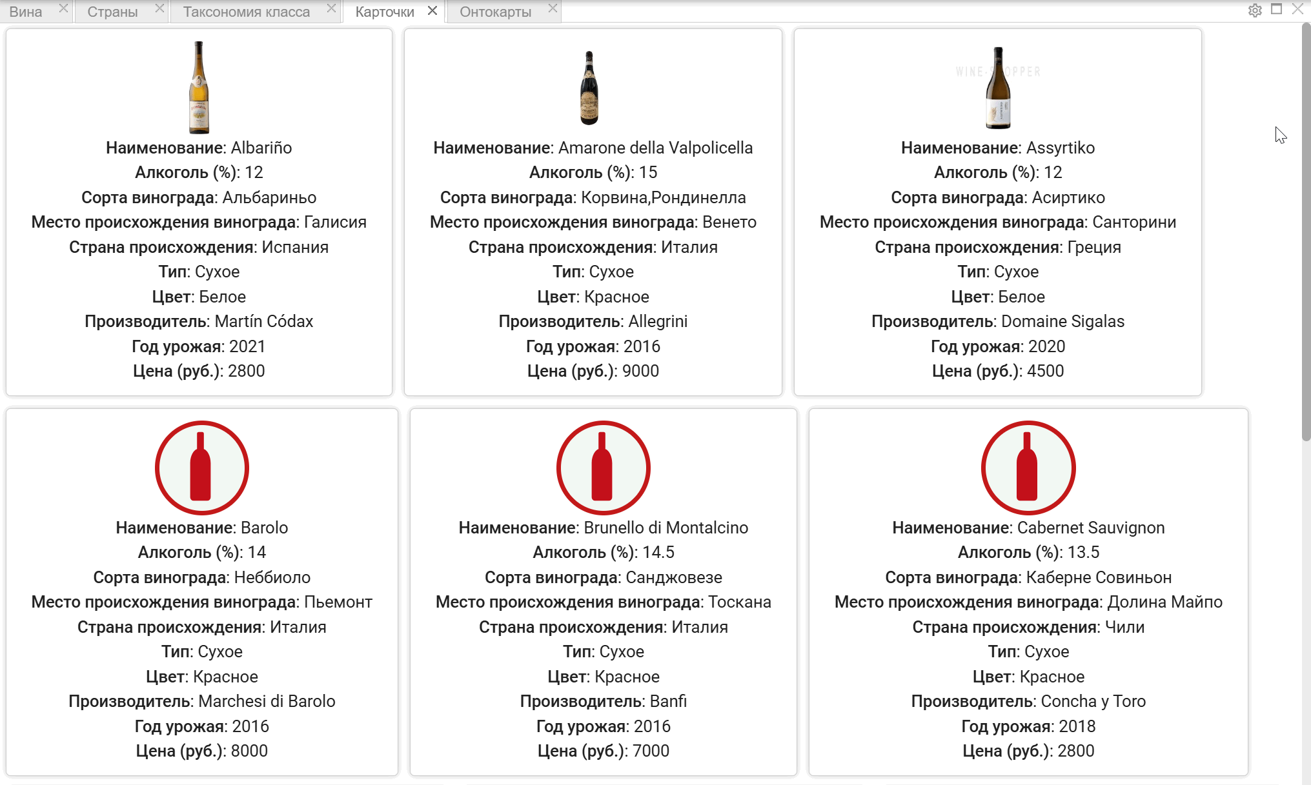Click the region 'Тоскана'

740,602
